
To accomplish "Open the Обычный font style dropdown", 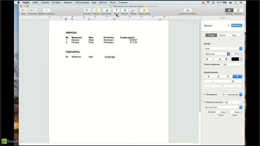I will tap(217, 54).
